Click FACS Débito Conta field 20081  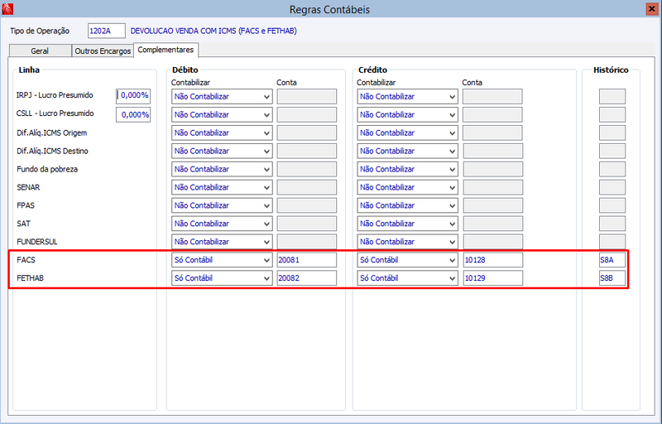[x=307, y=260]
